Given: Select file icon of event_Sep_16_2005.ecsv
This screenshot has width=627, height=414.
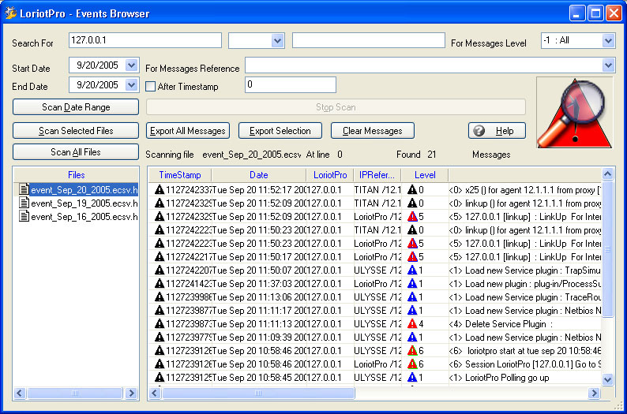Looking at the screenshot, I should pyautogui.click(x=24, y=216).
